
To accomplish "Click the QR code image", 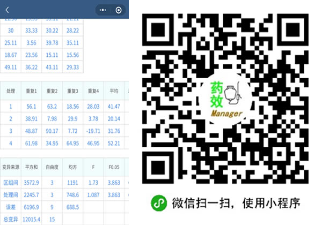I will (225, 99).
